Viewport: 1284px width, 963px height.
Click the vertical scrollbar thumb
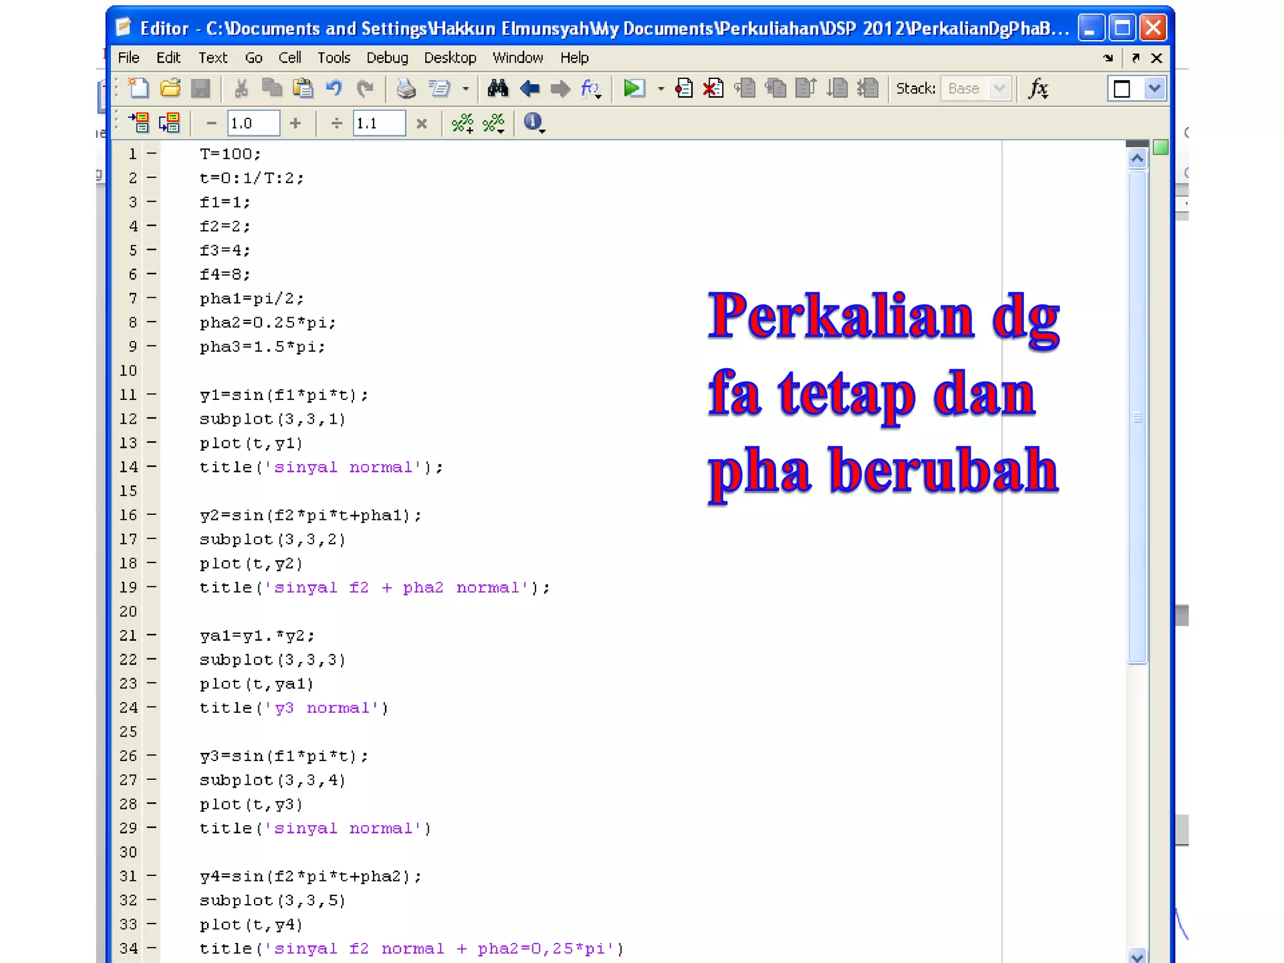point(1137,417)
